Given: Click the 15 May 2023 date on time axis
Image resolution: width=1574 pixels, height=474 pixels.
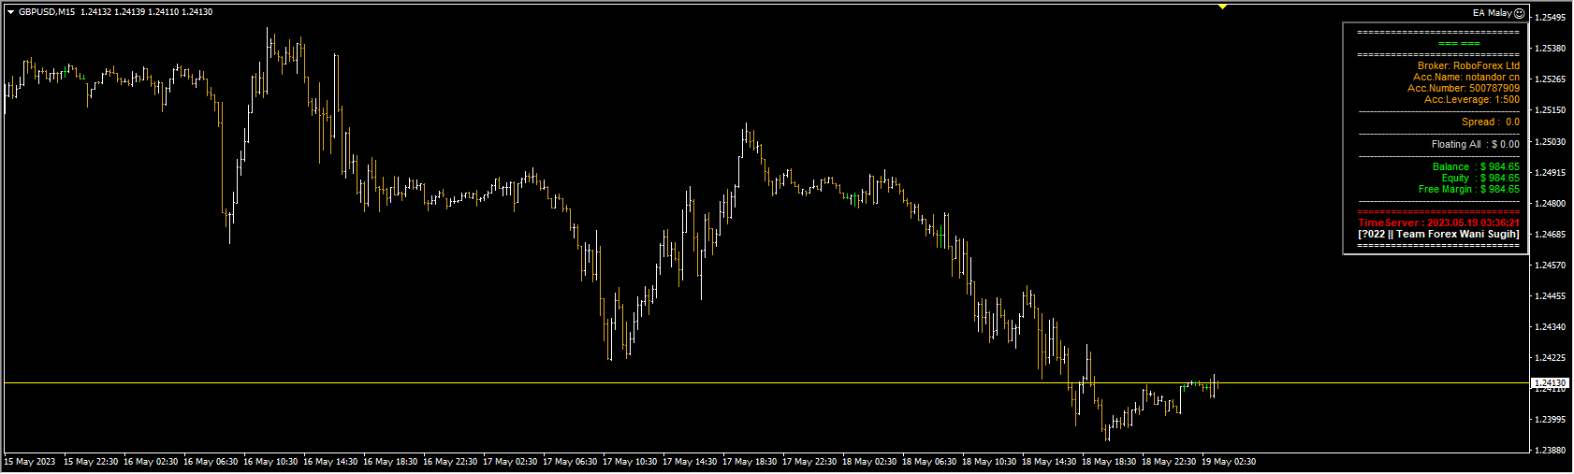Looking at the screenshot, I should click(30, 462).
